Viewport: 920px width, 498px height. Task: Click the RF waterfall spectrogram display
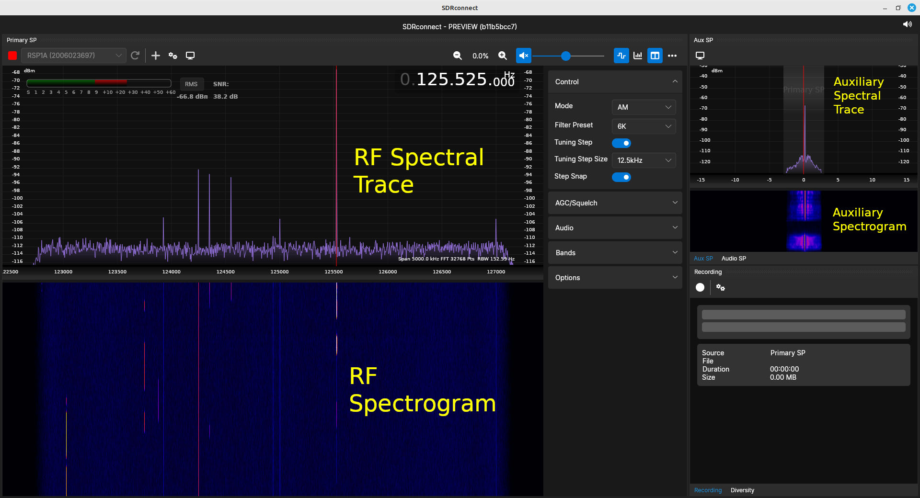click(273, 389)
